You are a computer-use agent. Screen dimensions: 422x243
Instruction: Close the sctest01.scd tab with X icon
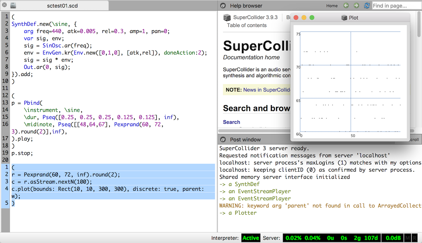click(x=4, y=6)
